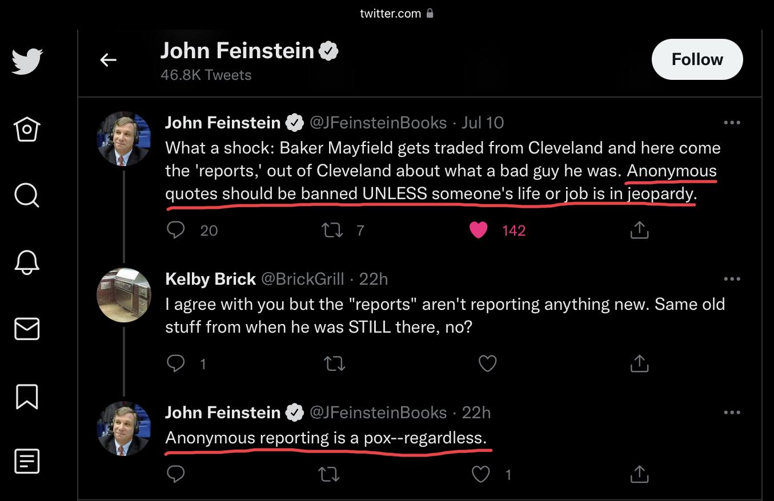Open Messages envelope icon
The height and width of the screenshot is (501, 774).
point(27,329)
